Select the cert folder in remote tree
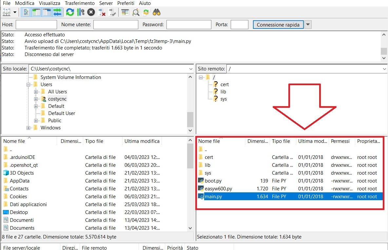 point(224,85)
